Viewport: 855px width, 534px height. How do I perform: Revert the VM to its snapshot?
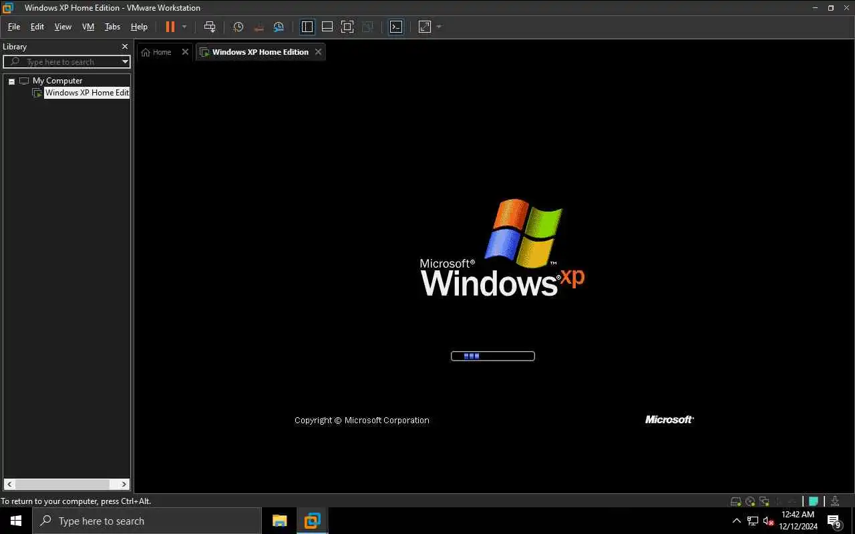[x=259, y=27]
